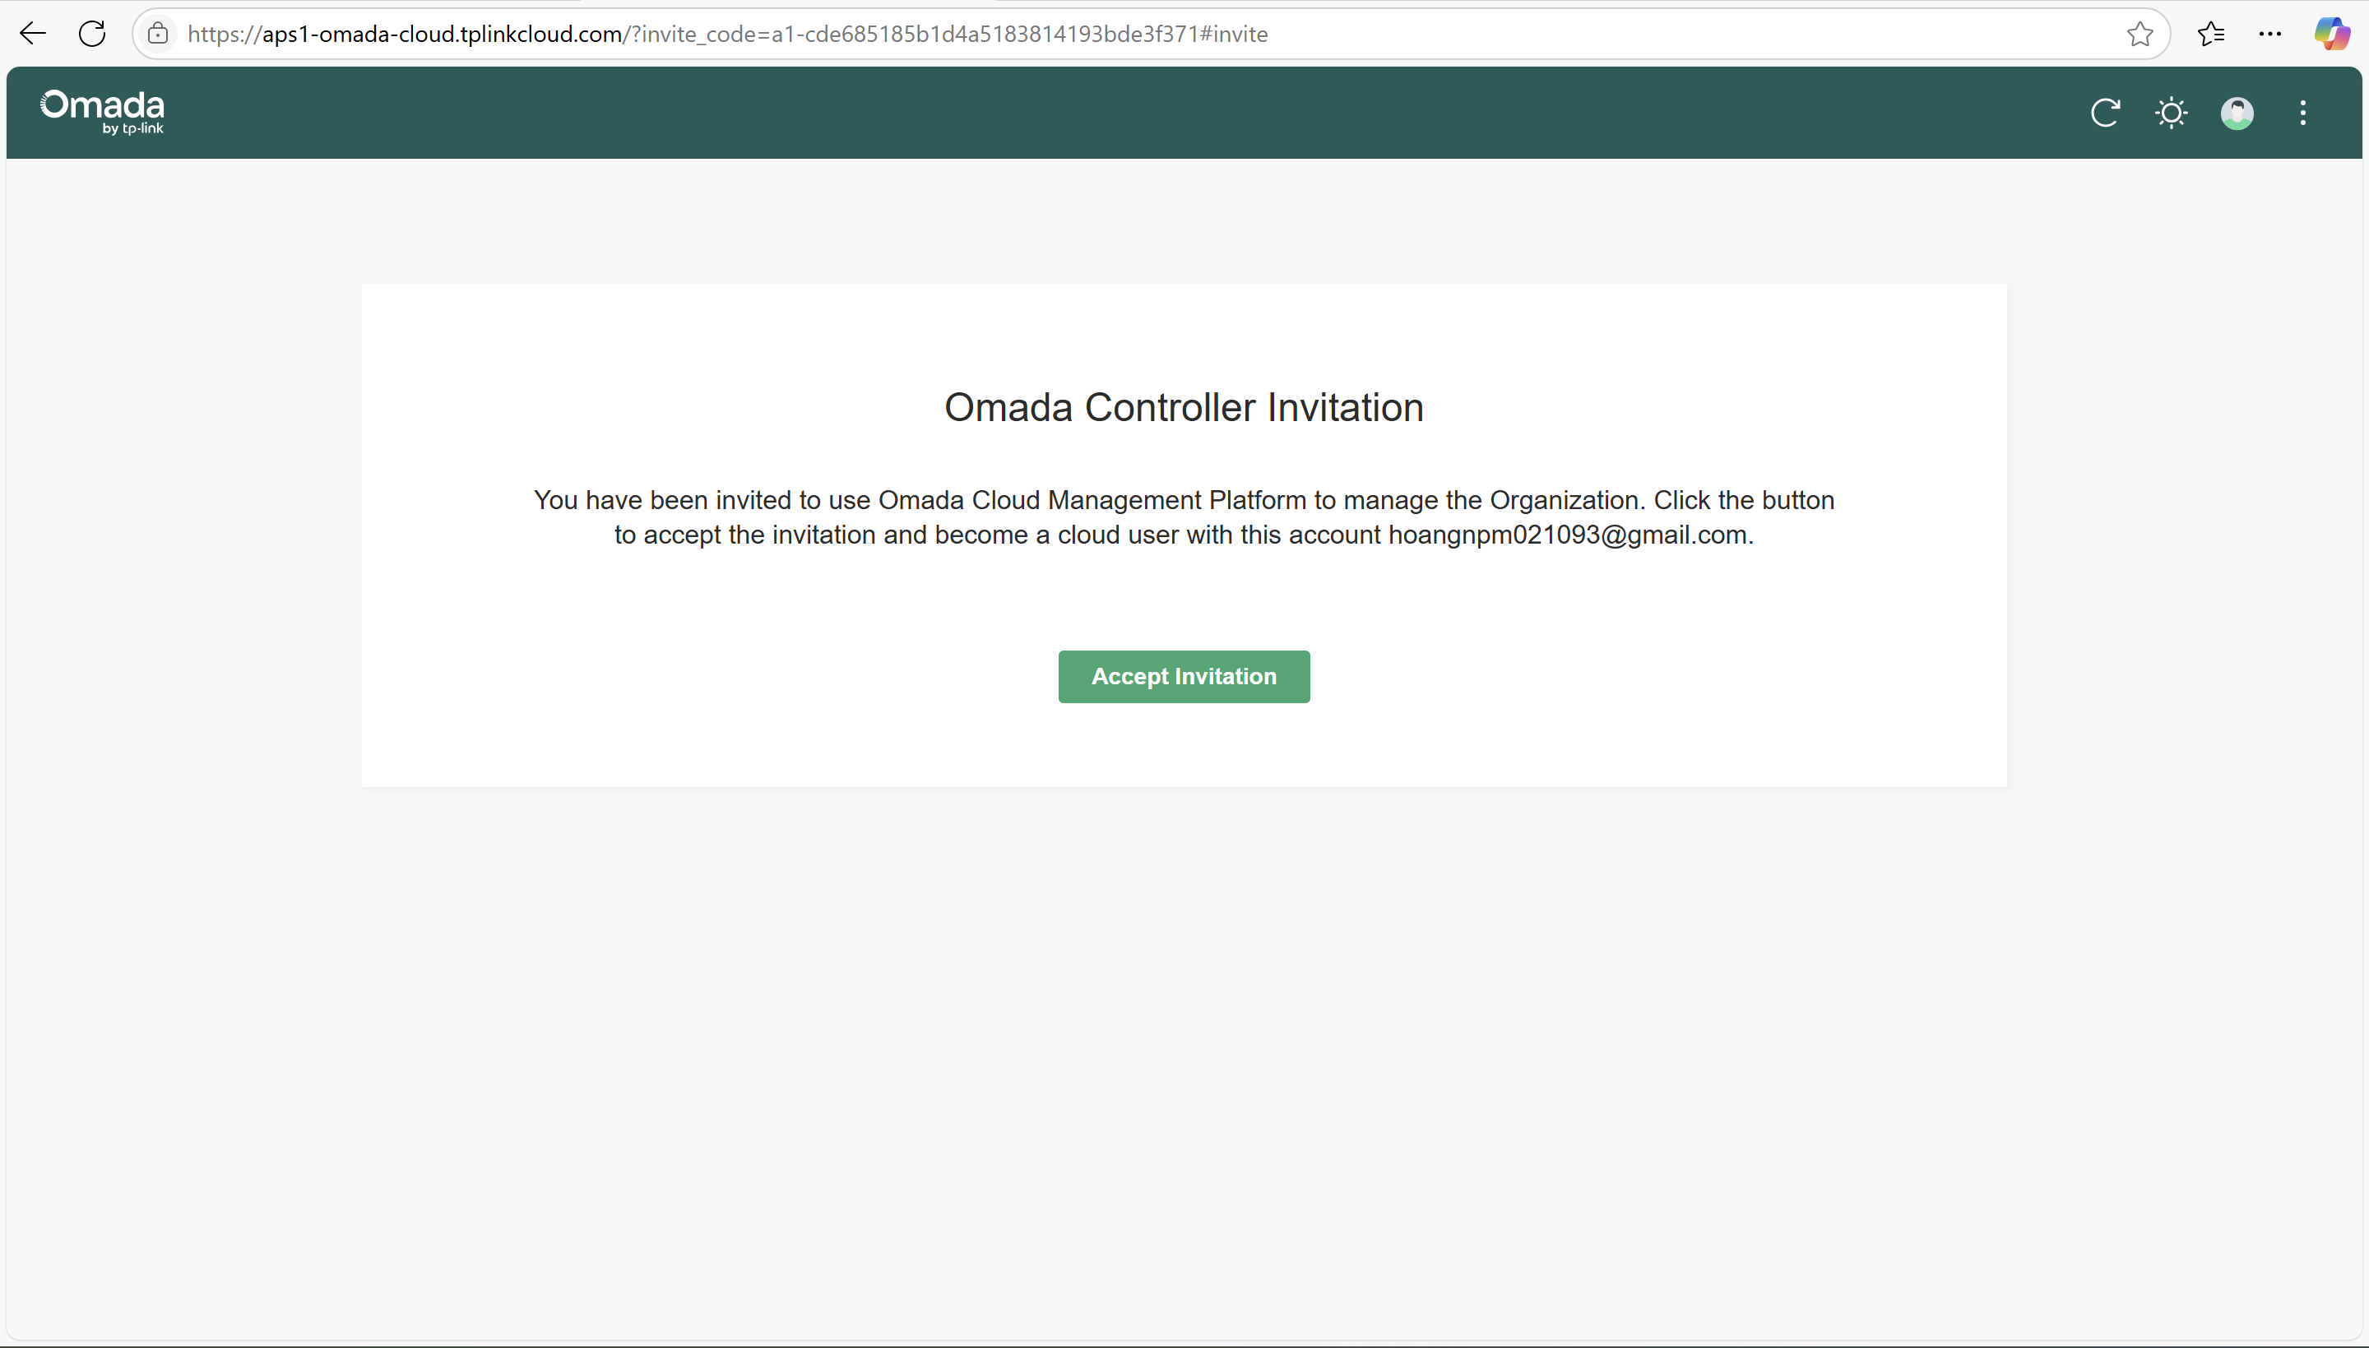Viewport: 2369px width, 1348px height.
Task: Refresh Omada data with header refresh icon
Action: coord(2105,113)
